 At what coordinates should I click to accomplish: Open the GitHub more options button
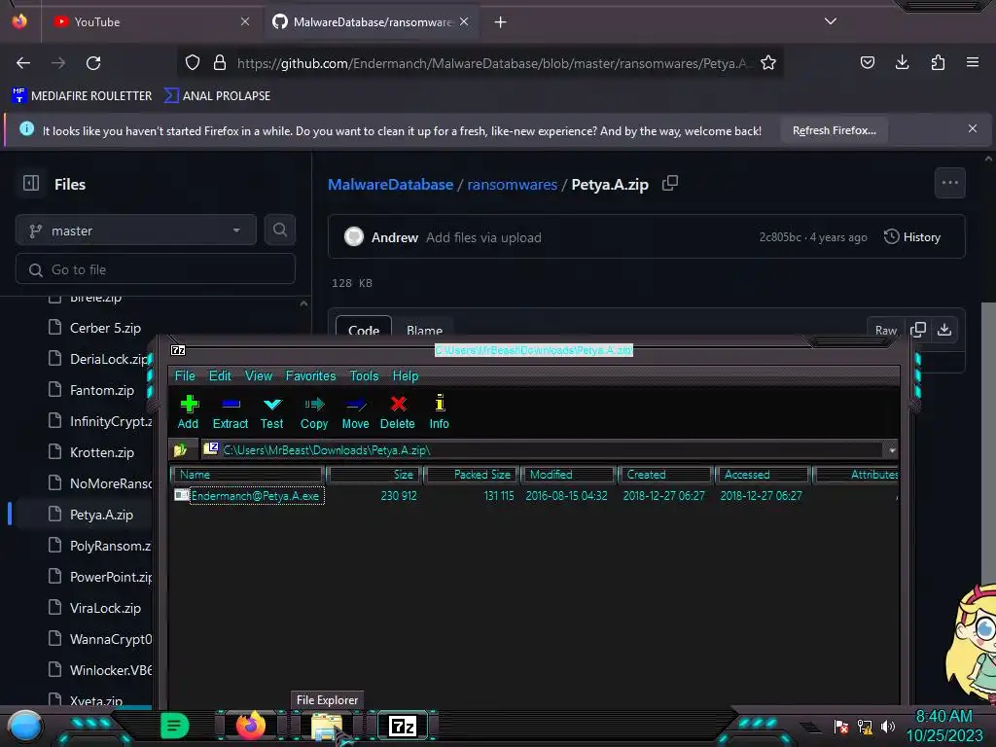(950, 183)
